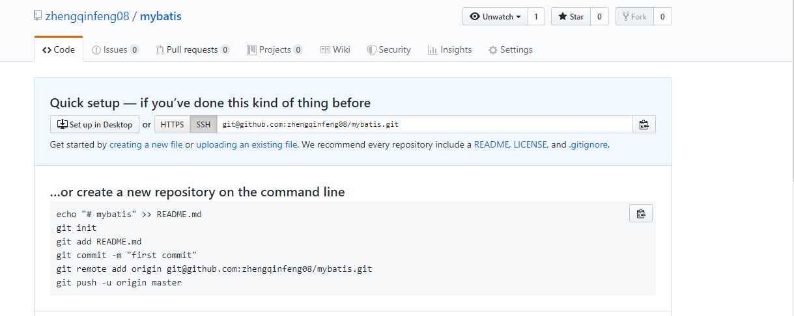Click the Wiki book icon
This screenshot has height=316, width=794.
point(325,50)
